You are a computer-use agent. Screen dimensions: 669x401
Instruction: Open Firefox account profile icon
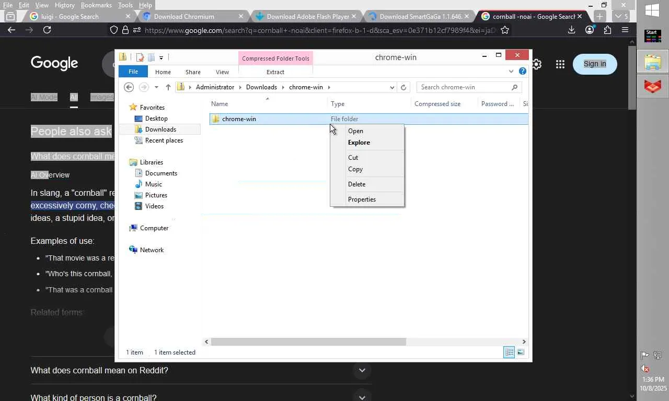pyautogui.click(x=590, y=30)
